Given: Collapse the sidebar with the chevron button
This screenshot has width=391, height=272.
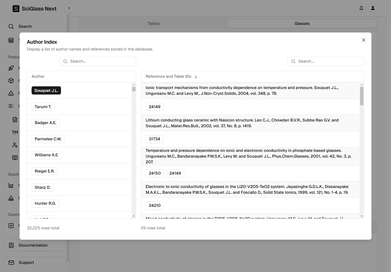Looking at the screenshot, I should coord(69,8).
